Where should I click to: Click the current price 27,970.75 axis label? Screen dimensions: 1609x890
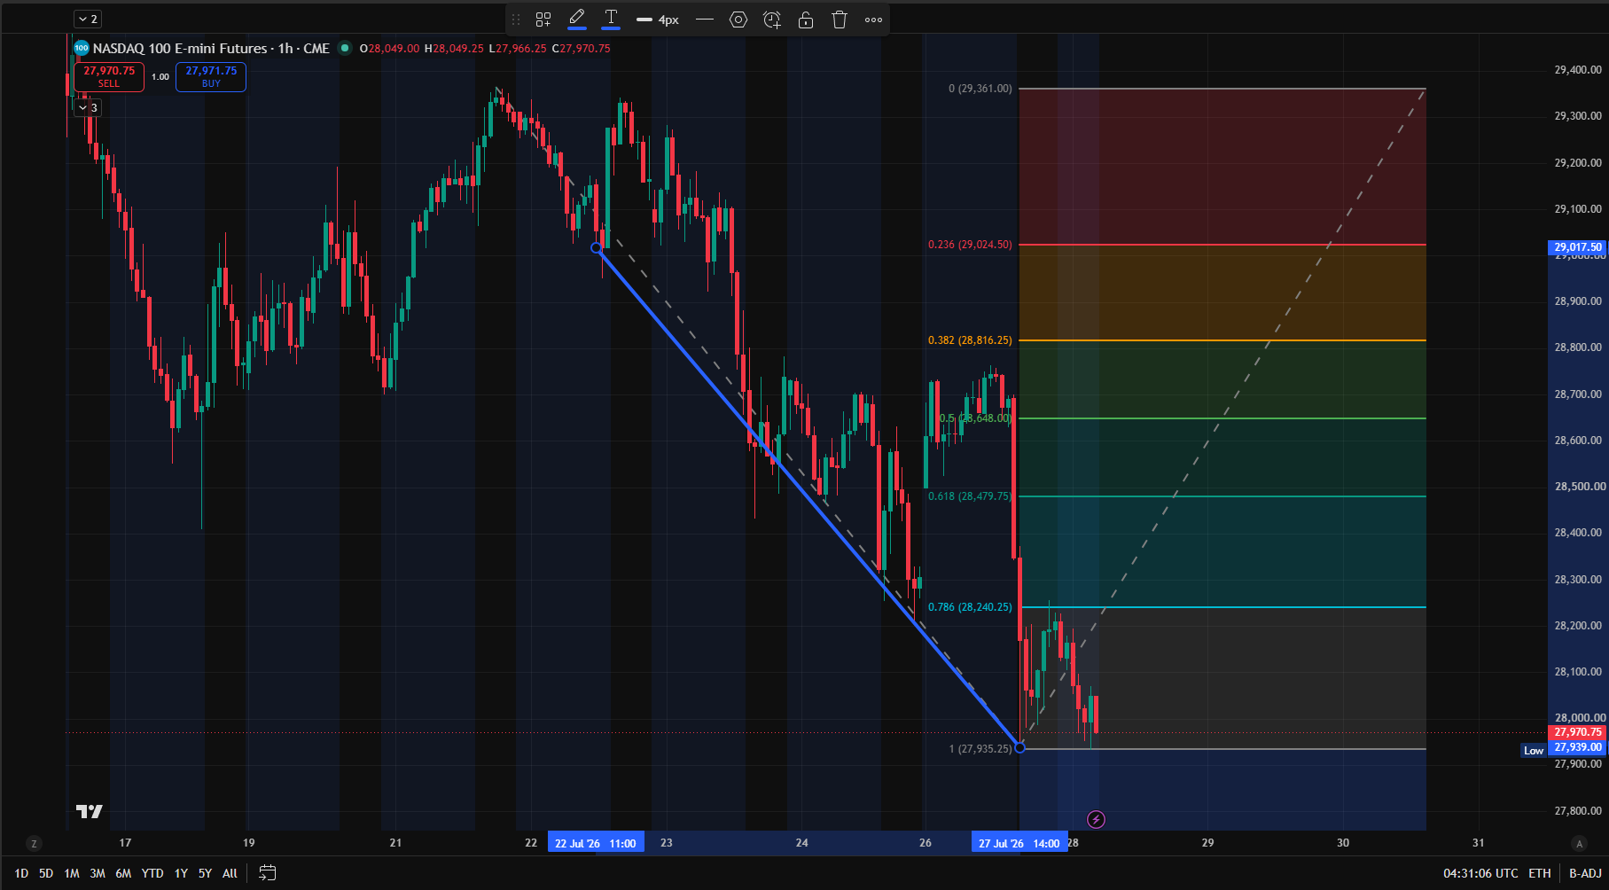click(1578, 732)
